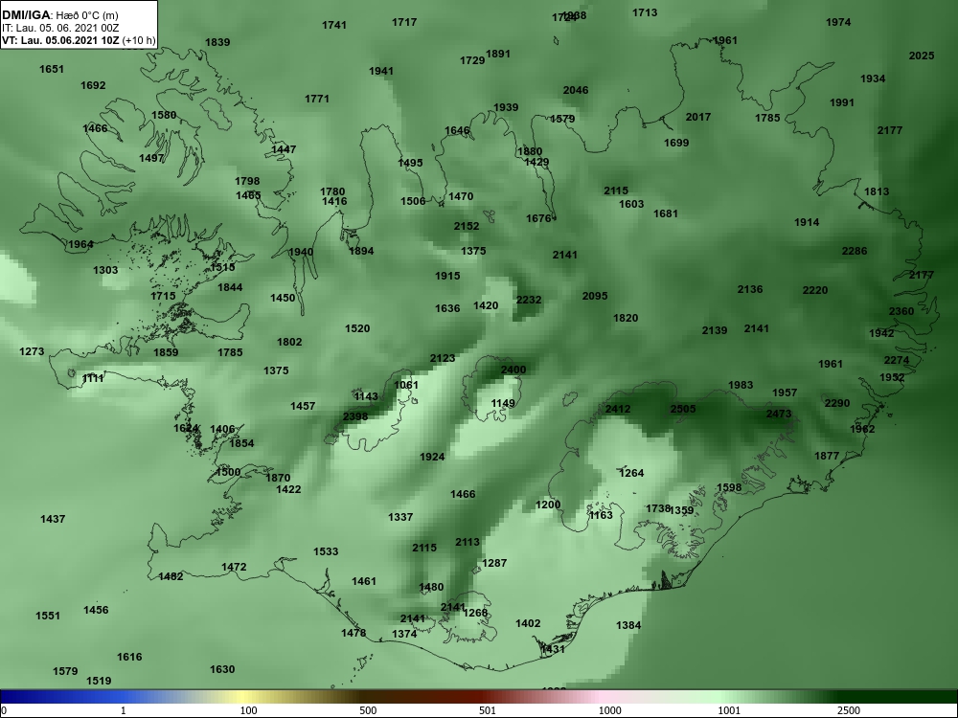Click the map value 2220
958x718 pixels.
point(815,291)
